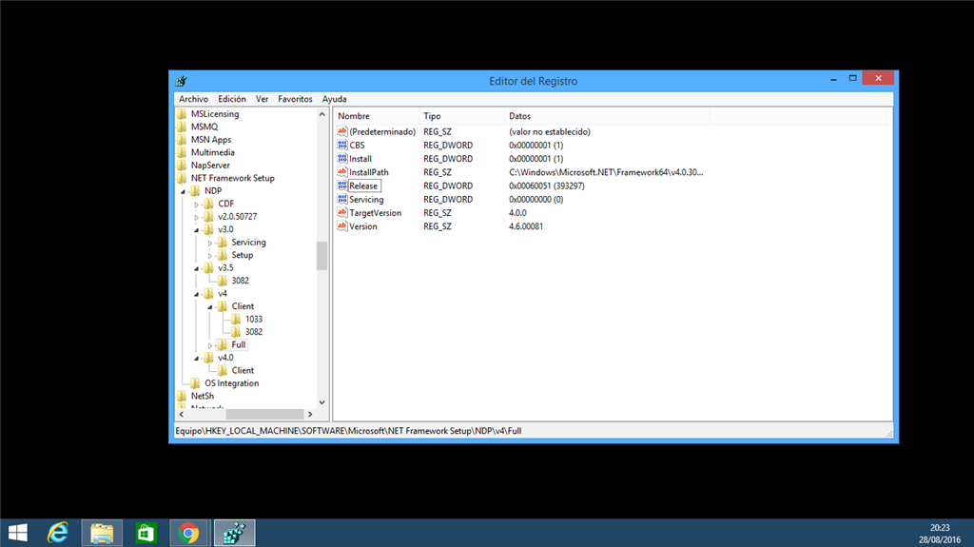Click the TargetVersion string value icon

click(342, 212)
